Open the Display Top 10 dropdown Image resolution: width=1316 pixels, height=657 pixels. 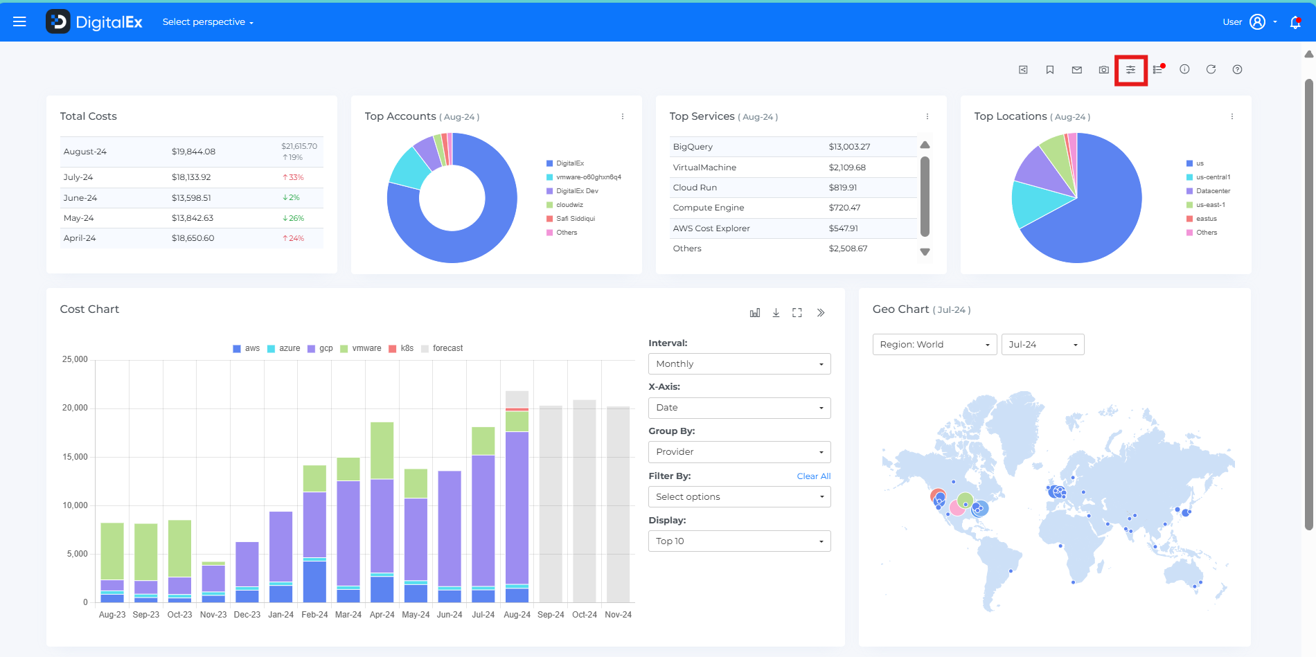coord(739,541)
